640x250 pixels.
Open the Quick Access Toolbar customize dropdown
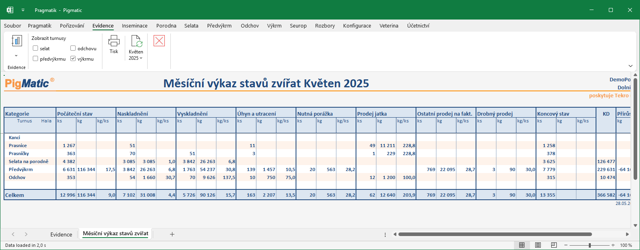[x=23, y=10]
